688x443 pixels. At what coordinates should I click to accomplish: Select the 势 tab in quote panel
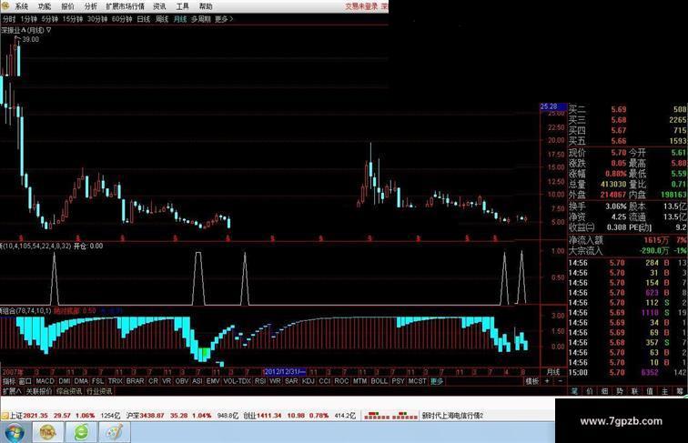tap(620, 391)
